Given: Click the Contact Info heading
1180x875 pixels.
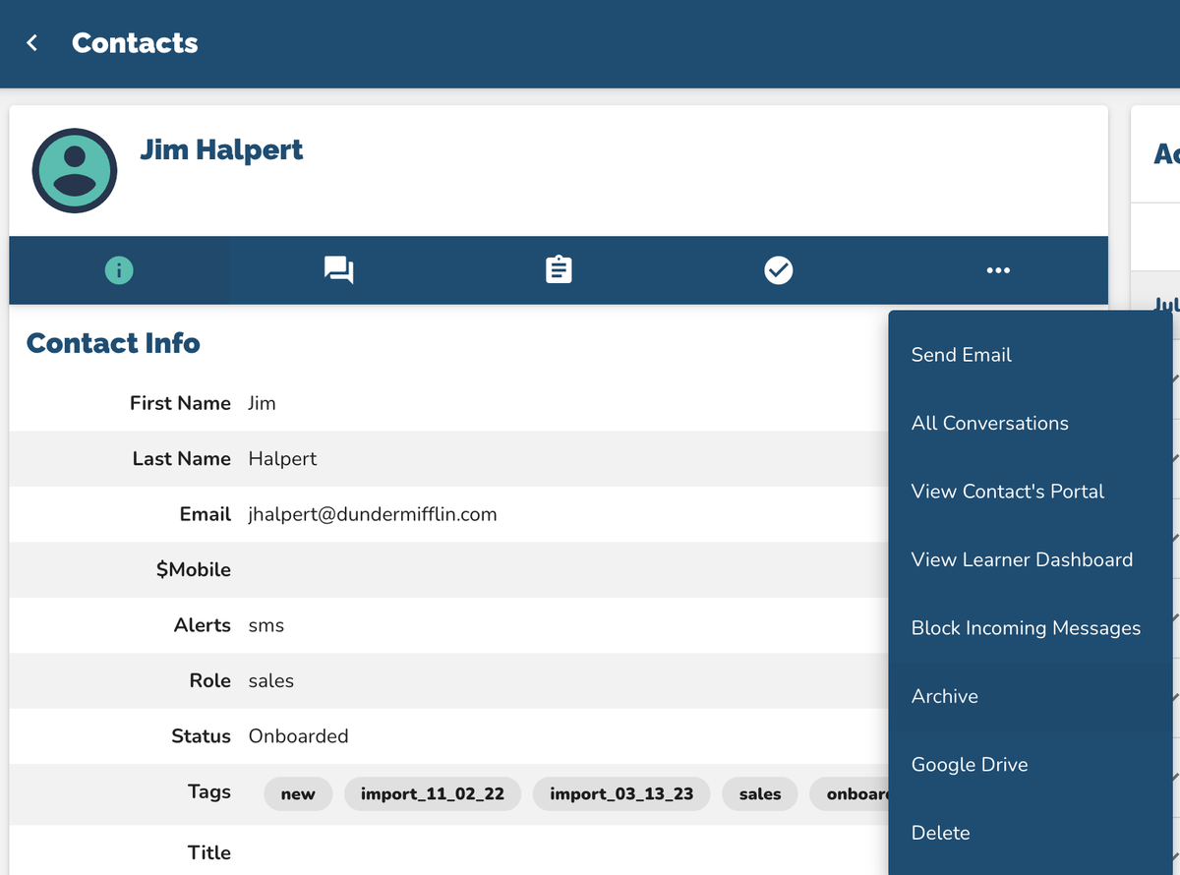Looking at the screenshot, I should [x=113, y=343].
